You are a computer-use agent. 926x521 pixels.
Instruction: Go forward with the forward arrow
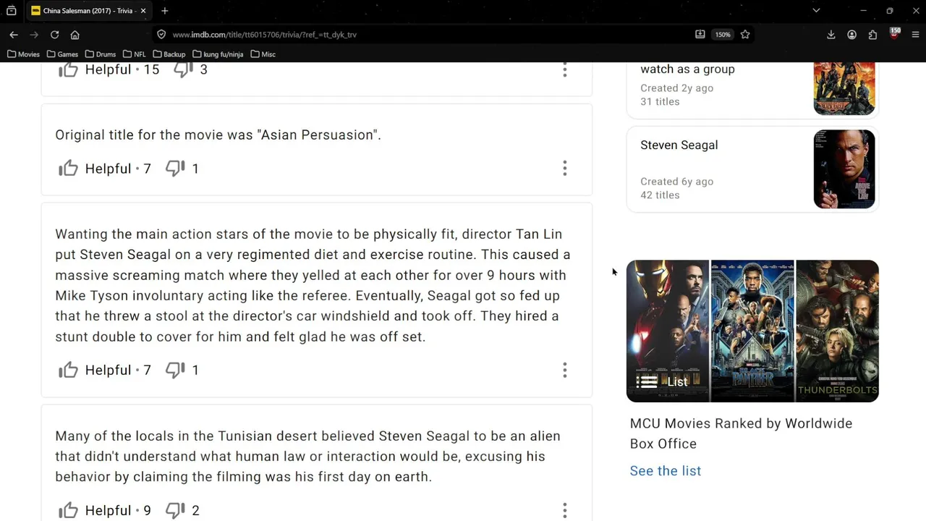point(34,35)
